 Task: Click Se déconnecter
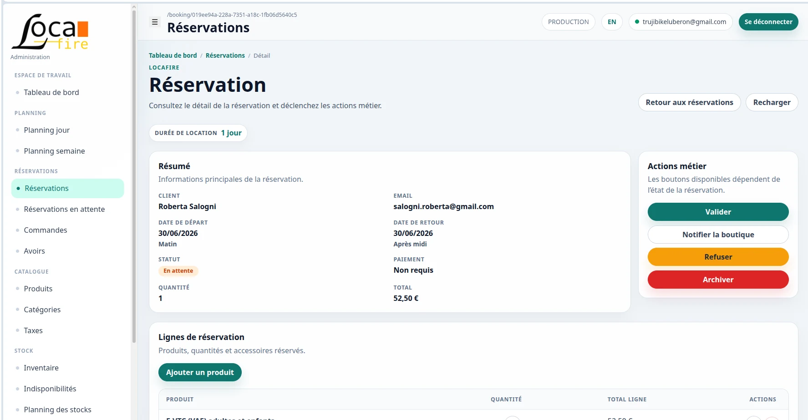(768, 22)
